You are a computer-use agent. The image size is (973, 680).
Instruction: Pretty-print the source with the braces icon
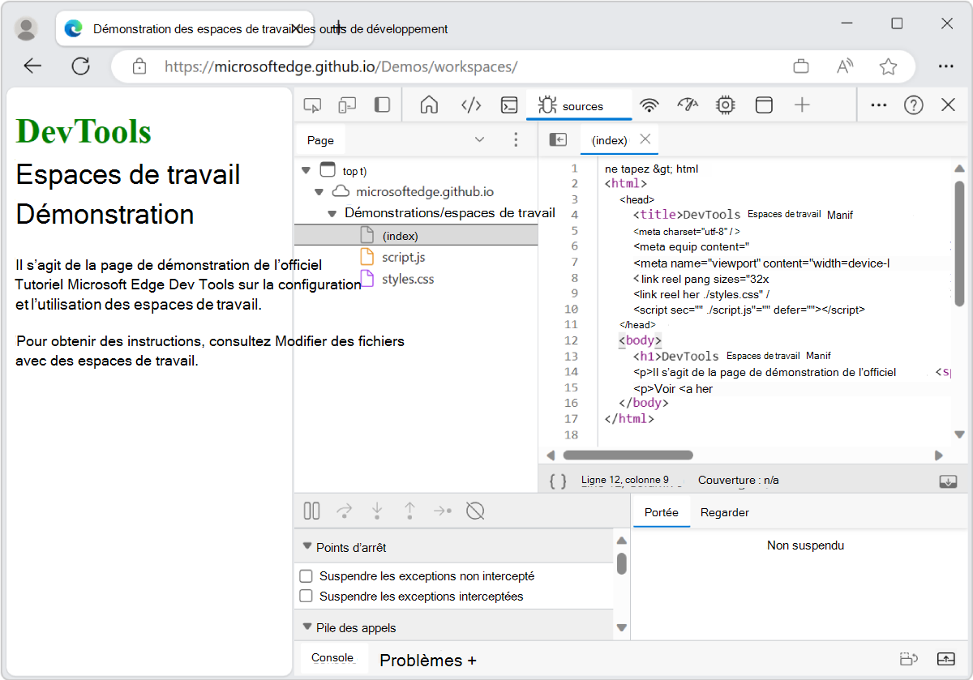point(557,480)
